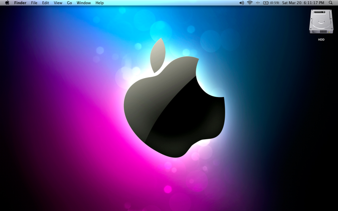Click the Sat Mar 20 date and time

point(303,3)
